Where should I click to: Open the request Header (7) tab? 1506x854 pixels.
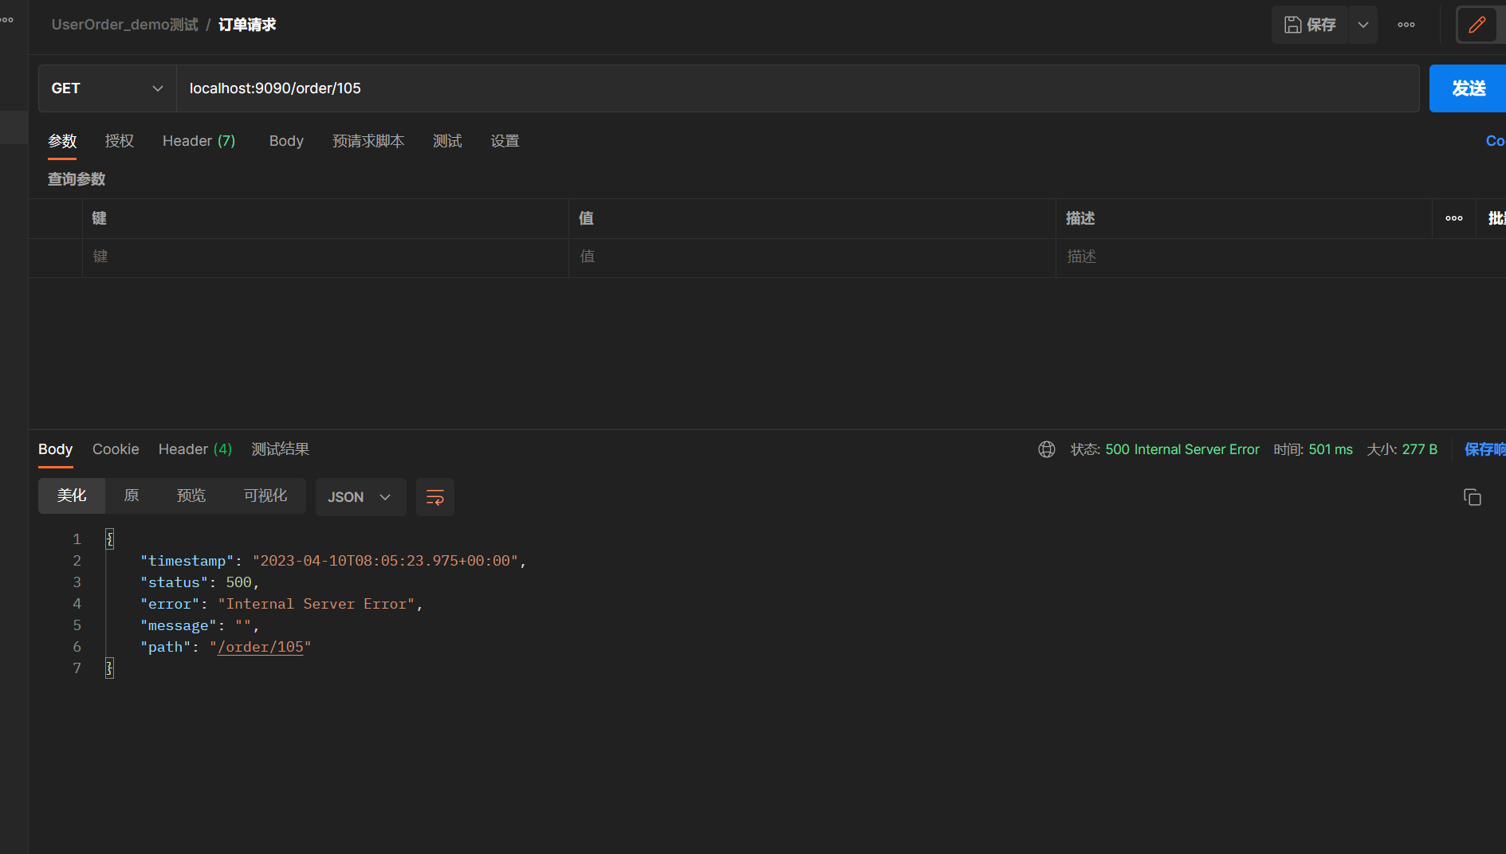click(199, 141)
